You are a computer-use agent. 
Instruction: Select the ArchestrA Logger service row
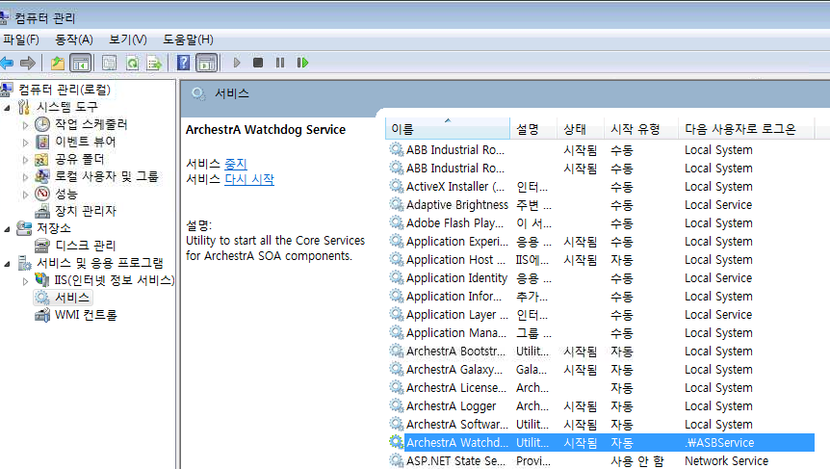pyautogui.click(x=601, y=406)
